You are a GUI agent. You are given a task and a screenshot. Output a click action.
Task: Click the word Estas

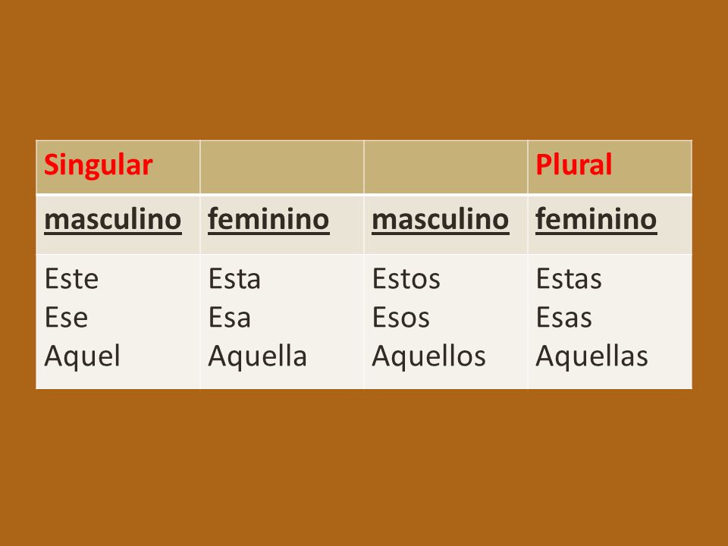point(569,279)
